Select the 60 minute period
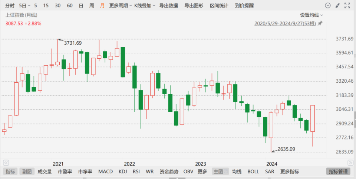 [70, 6]
